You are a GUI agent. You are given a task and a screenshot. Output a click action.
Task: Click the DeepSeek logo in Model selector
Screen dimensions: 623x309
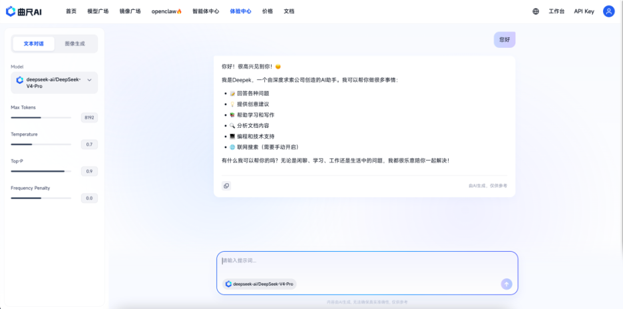[x=20, y=80]
